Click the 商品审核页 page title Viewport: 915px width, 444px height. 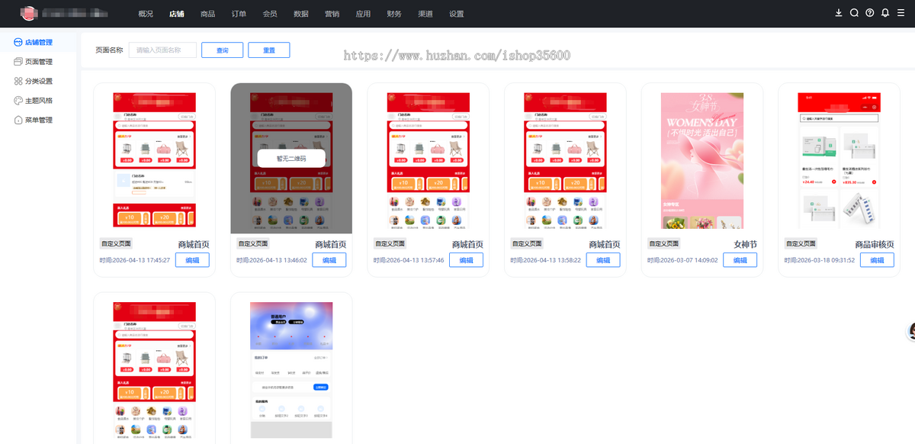875,244
